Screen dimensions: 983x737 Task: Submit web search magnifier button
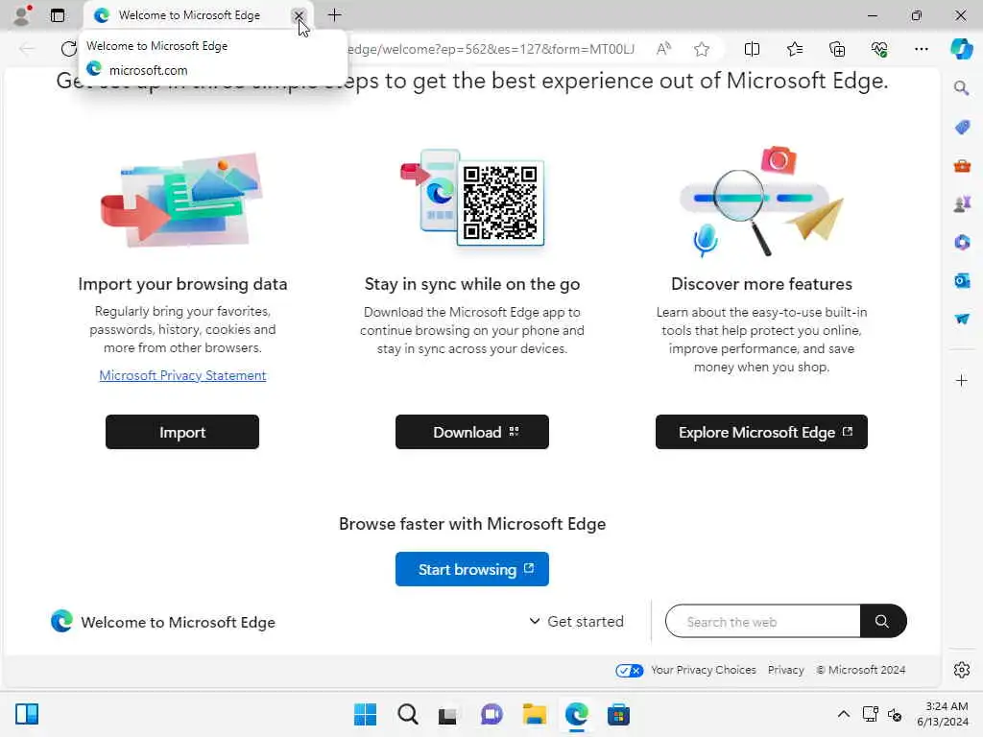click(883, 622)
